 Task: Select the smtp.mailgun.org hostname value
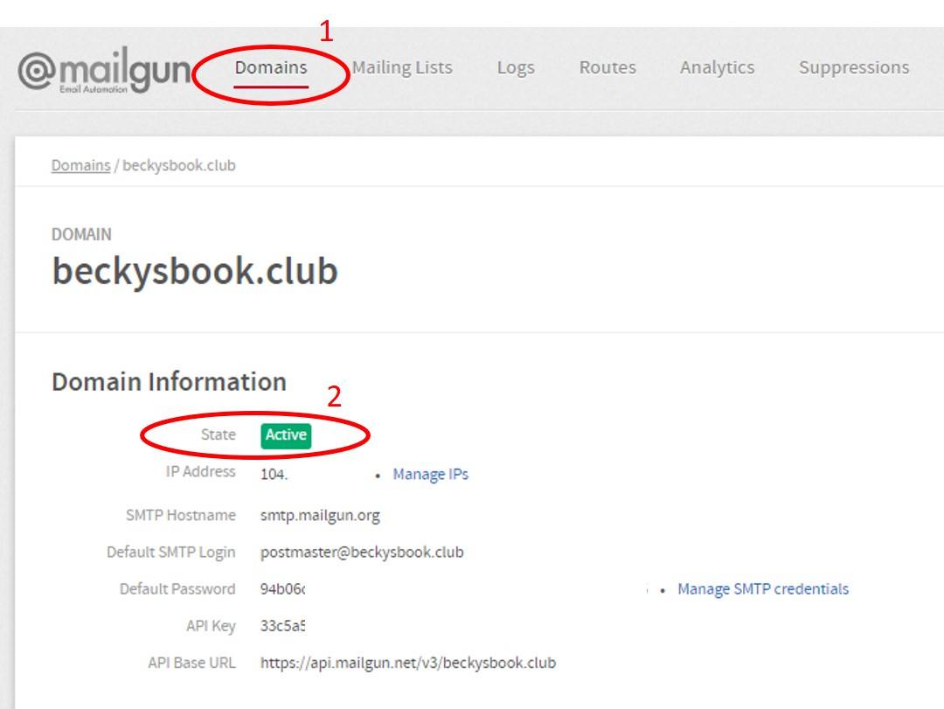[320, 516]
